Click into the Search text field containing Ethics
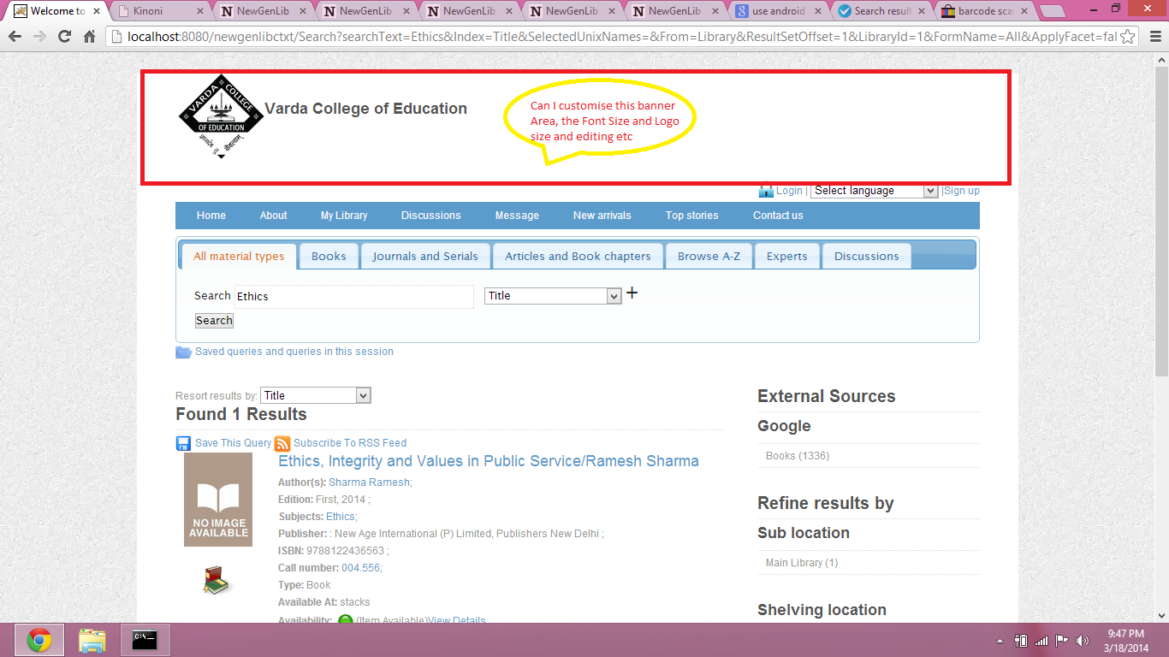This screenshot has height=657, width=1169. tap(353, 297)
